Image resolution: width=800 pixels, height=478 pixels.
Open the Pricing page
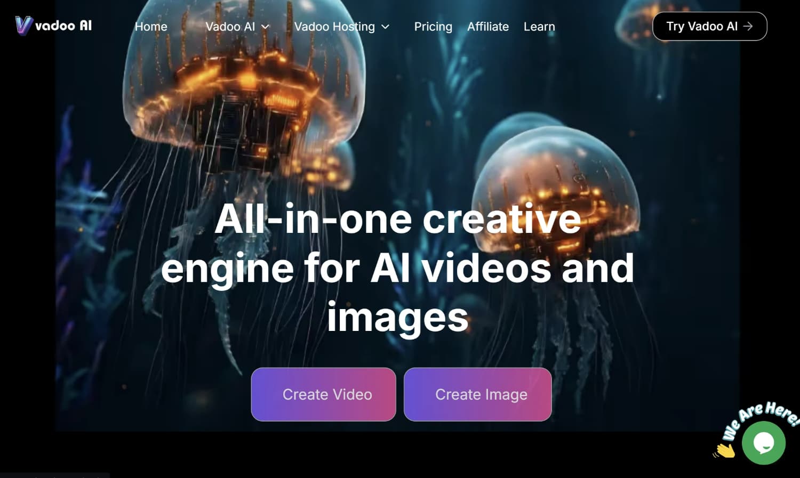pos(433,27)
